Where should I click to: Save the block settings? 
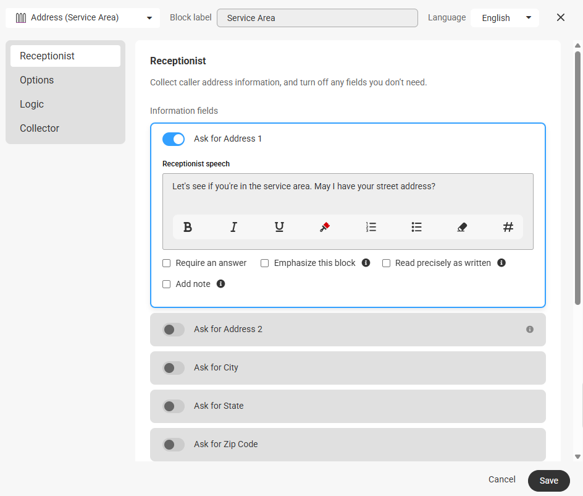[x=549, y=481]
